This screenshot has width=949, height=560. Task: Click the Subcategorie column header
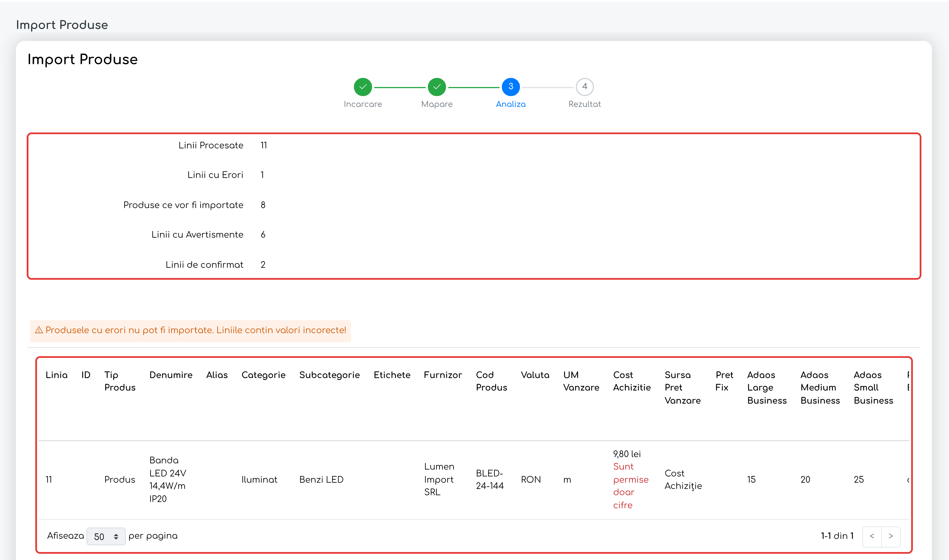(x=329, y=375)
